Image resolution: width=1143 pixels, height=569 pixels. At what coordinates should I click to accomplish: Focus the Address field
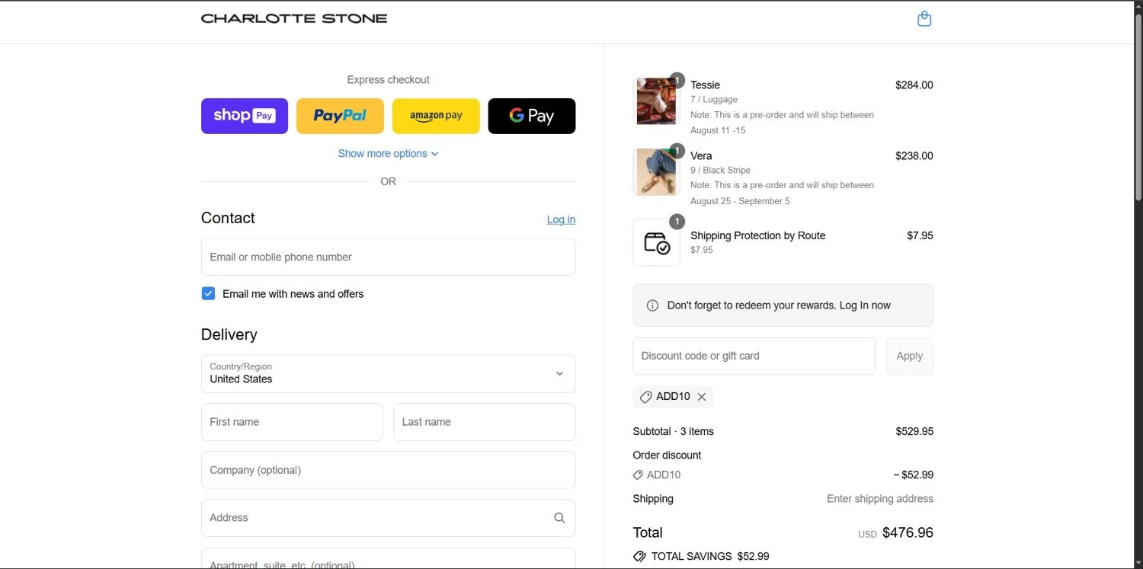click(x=388, y=518)
